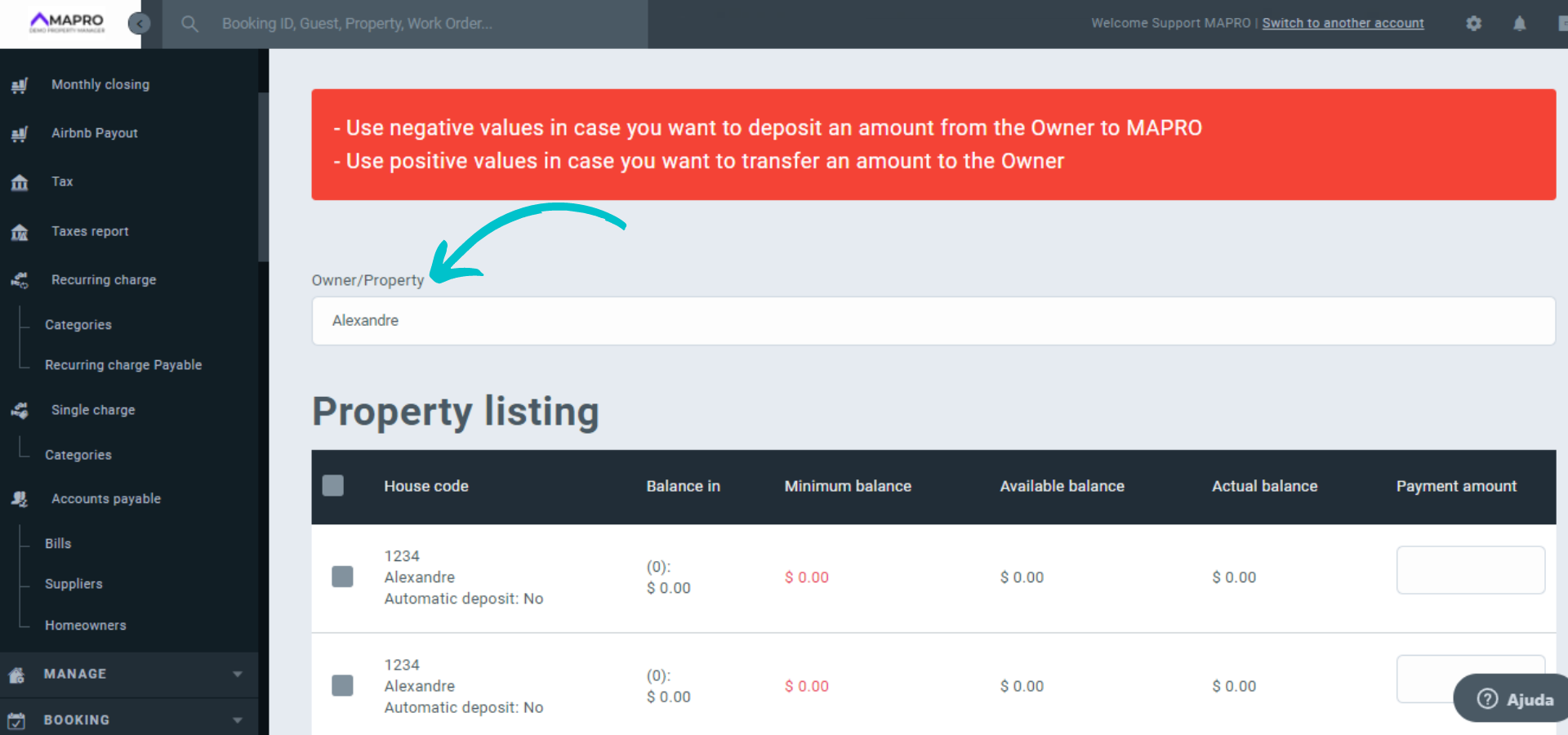Open the notifications bell
Screen dimensions: 1568x735
click(1519, 24)
